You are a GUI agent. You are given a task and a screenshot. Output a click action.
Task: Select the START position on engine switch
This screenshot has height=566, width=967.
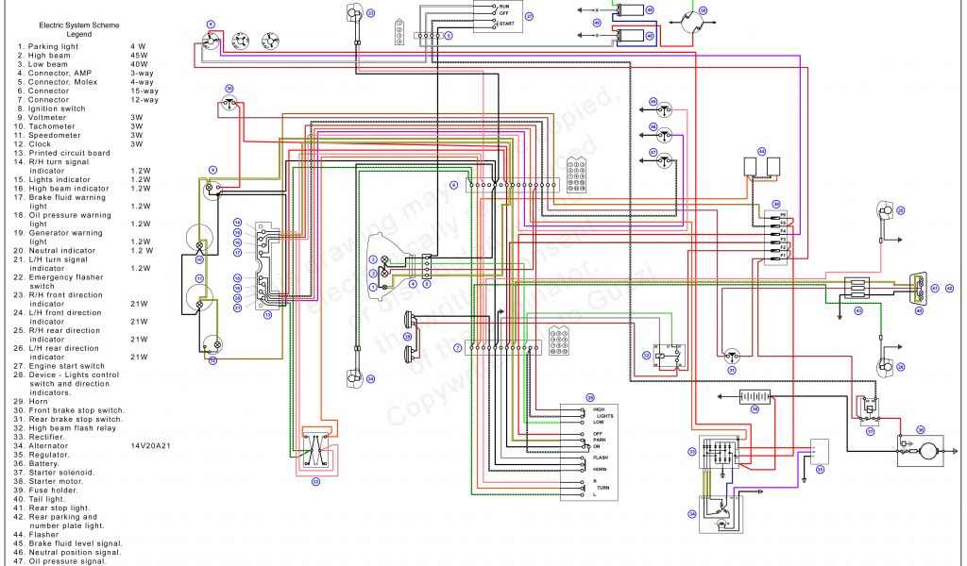tap(507, 22)
